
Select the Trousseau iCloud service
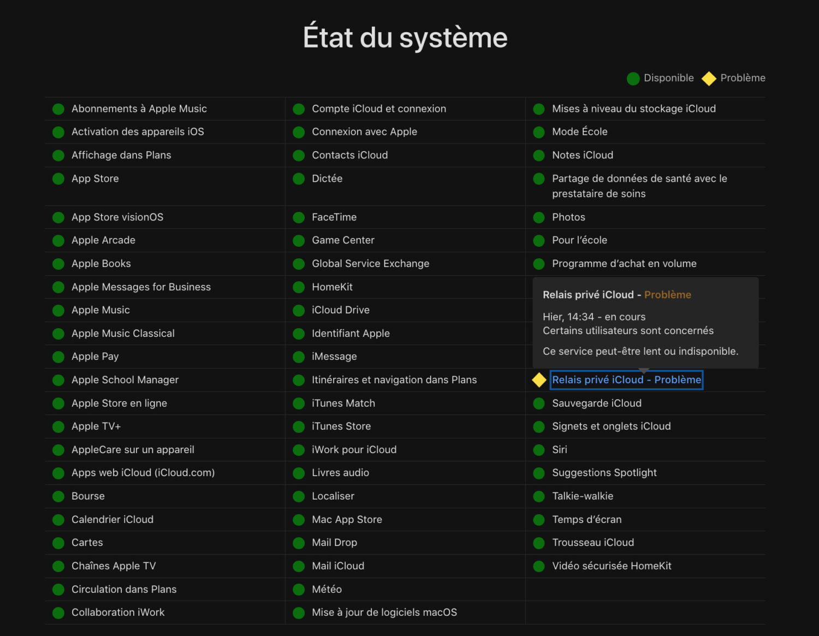point(592,543)
